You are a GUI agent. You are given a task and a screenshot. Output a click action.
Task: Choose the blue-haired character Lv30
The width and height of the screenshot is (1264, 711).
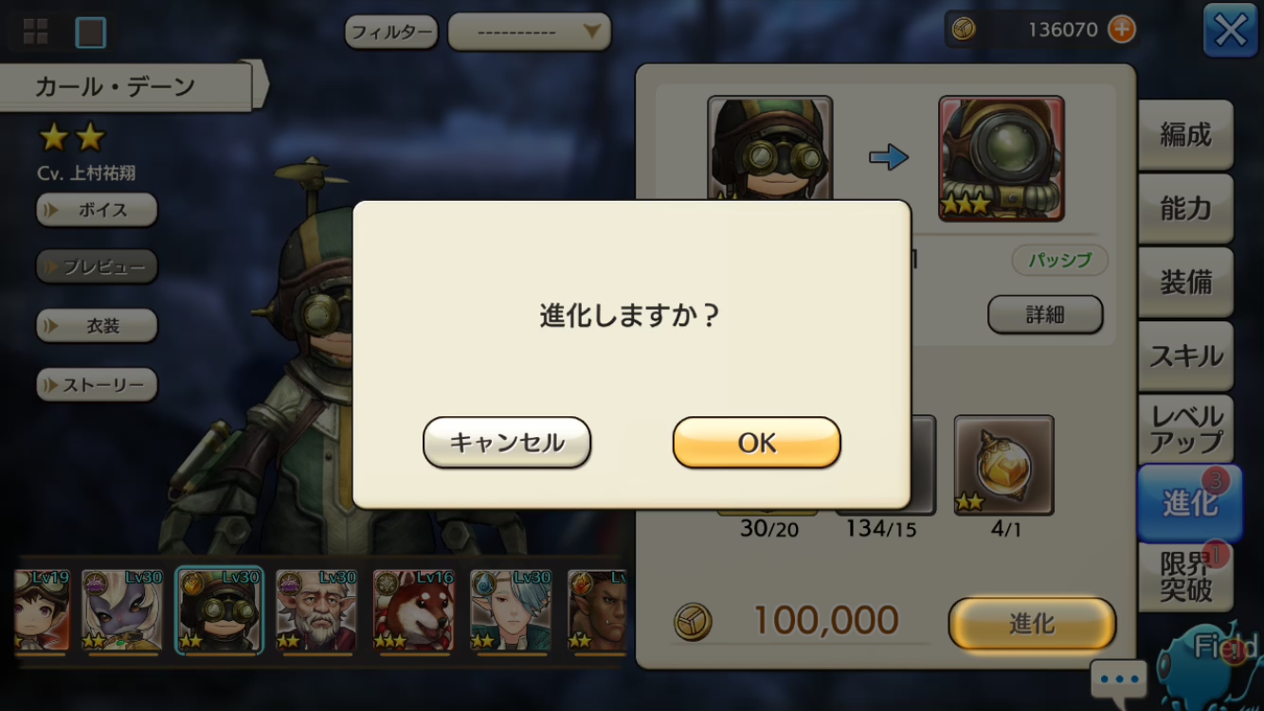coord(511,610)
